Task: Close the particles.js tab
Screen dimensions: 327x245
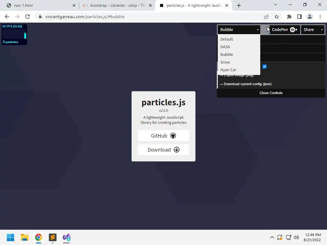Action: [x=227, y=6]
